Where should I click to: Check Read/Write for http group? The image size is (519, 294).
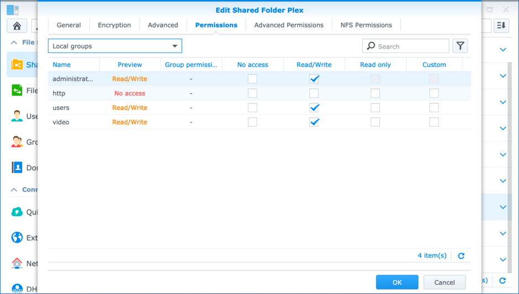[x=314, y=93]
